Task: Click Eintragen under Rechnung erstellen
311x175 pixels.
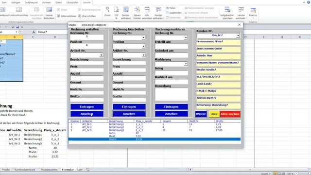Action: click(86, 107)
